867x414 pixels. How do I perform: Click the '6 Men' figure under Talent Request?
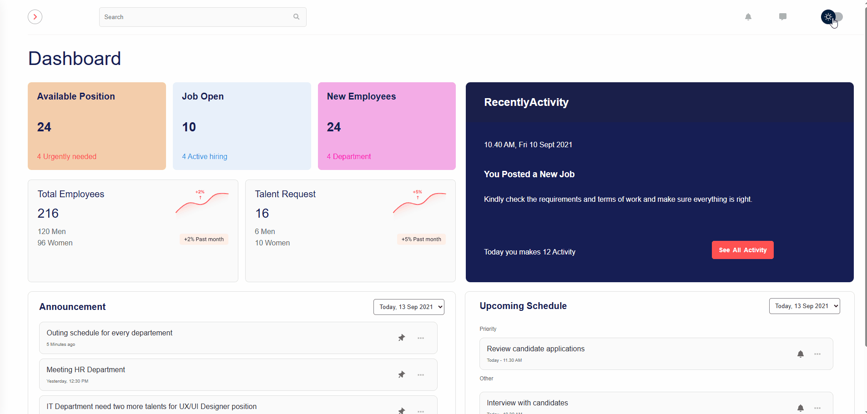pyautogui.click(x=265, y=231)
